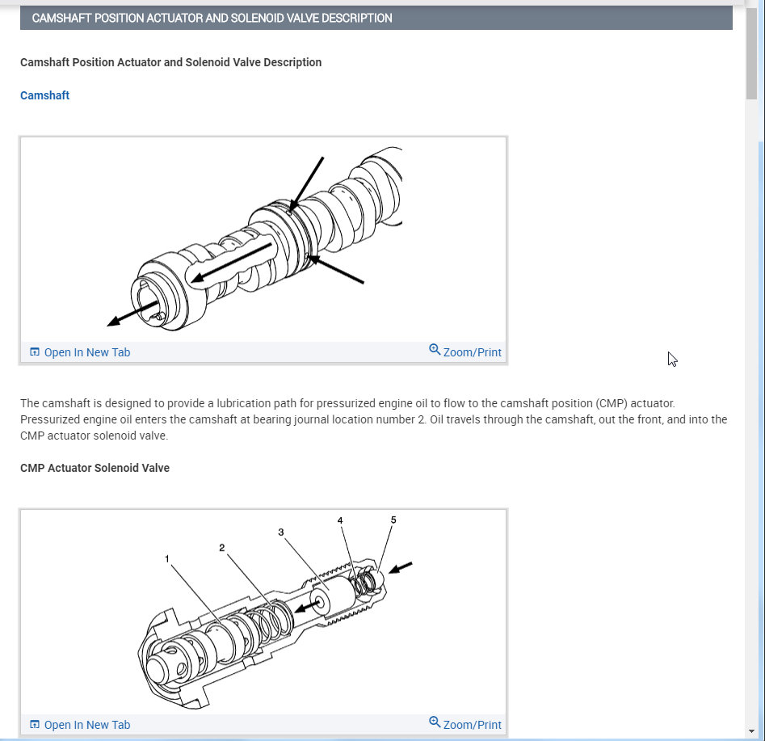
Task: Click open-in-new-tab icon under solenoid valve image
Action: 34,724
